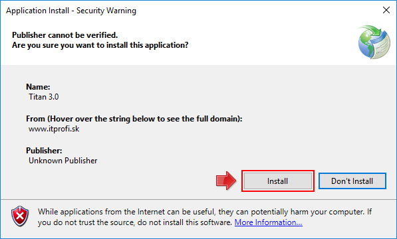Click the red shield warning icon
The width and height of the screenshot is (397, 239).
click(x=20, y=216)
